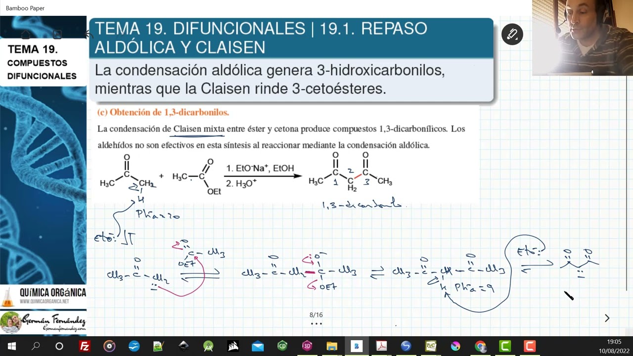Click the TEMA 19. DIFUNCIONALES title banner

pos(291,38)
